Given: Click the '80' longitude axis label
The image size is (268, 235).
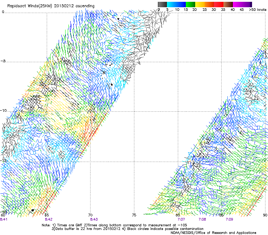Looking at the screenshot, I should 178,215.
